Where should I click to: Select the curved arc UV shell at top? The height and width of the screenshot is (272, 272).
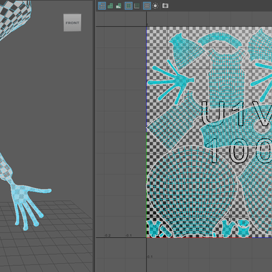tap(220, 40)
